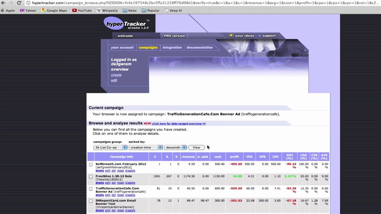Open the YouTube bookmark
Viewport: 381px width, 214px height.
pyautogui.click(x=82, y=10)
